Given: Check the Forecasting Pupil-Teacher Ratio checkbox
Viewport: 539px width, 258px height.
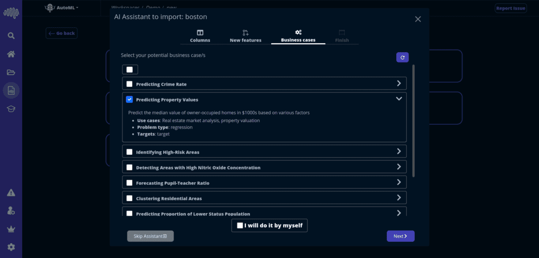Looking at the screenshot, I should click(x=129, y=183).
